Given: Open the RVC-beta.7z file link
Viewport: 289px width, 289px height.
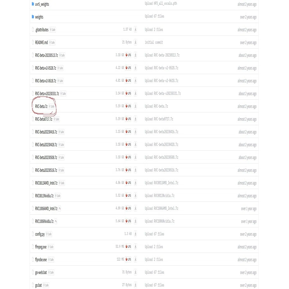Looking at the screenshot, I should click(x=41, y=107).
